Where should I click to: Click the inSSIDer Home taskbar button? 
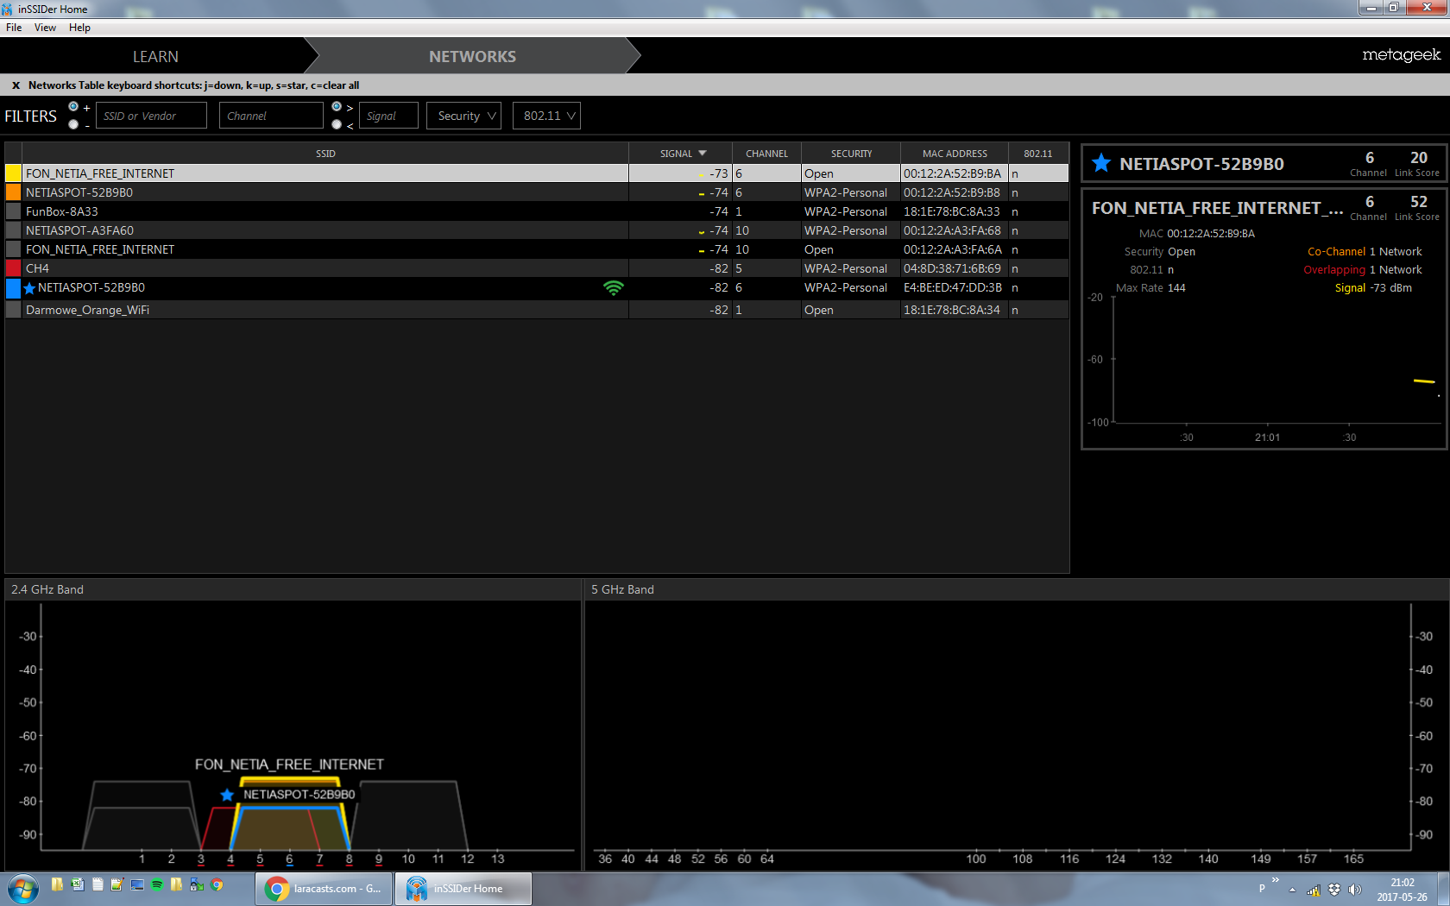[463, 889]
